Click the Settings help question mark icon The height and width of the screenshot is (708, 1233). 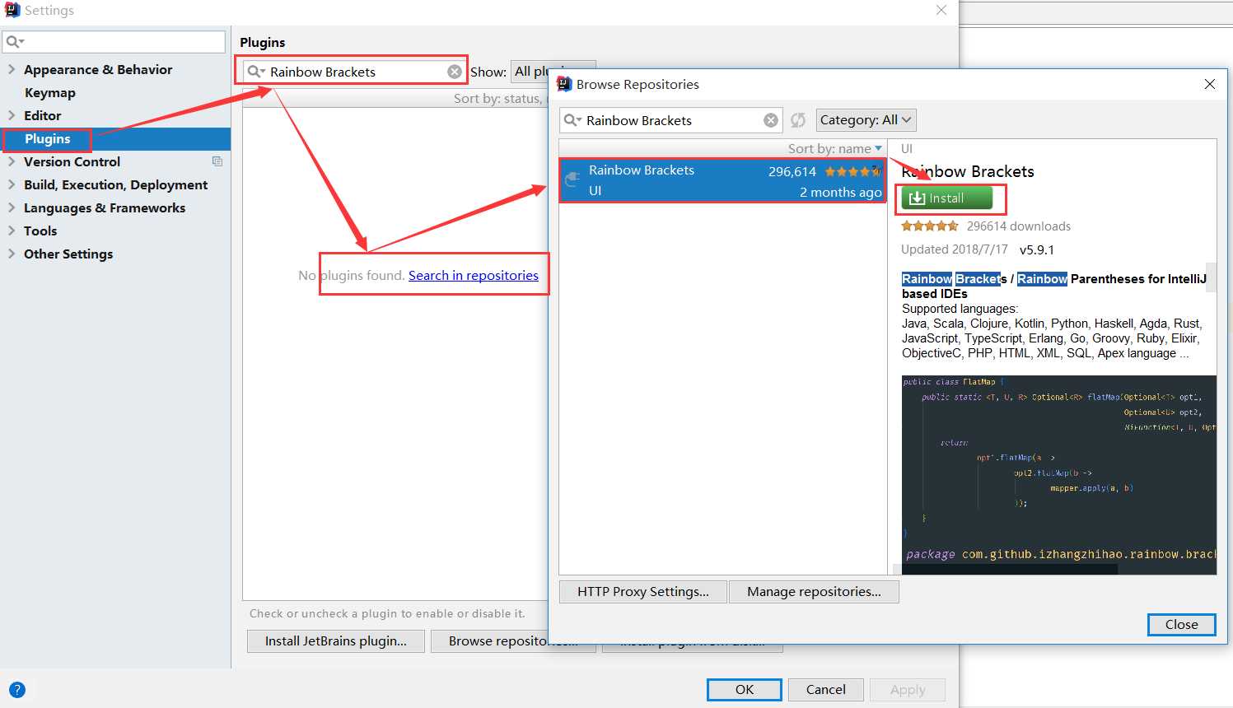(x=17, y=690)
